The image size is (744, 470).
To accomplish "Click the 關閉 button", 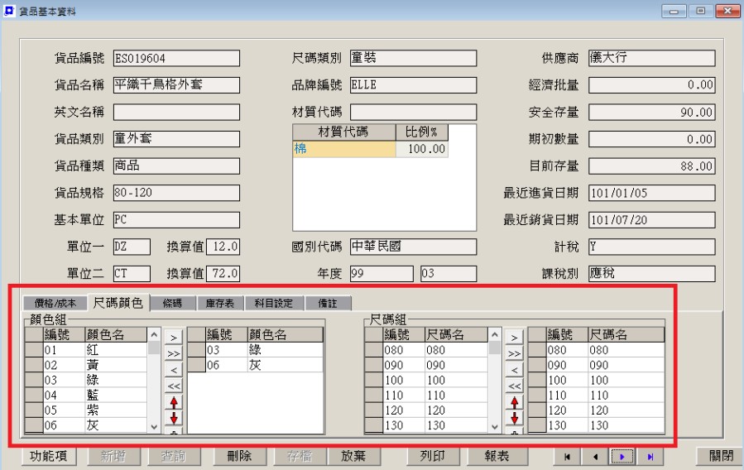I will point(721,456).
